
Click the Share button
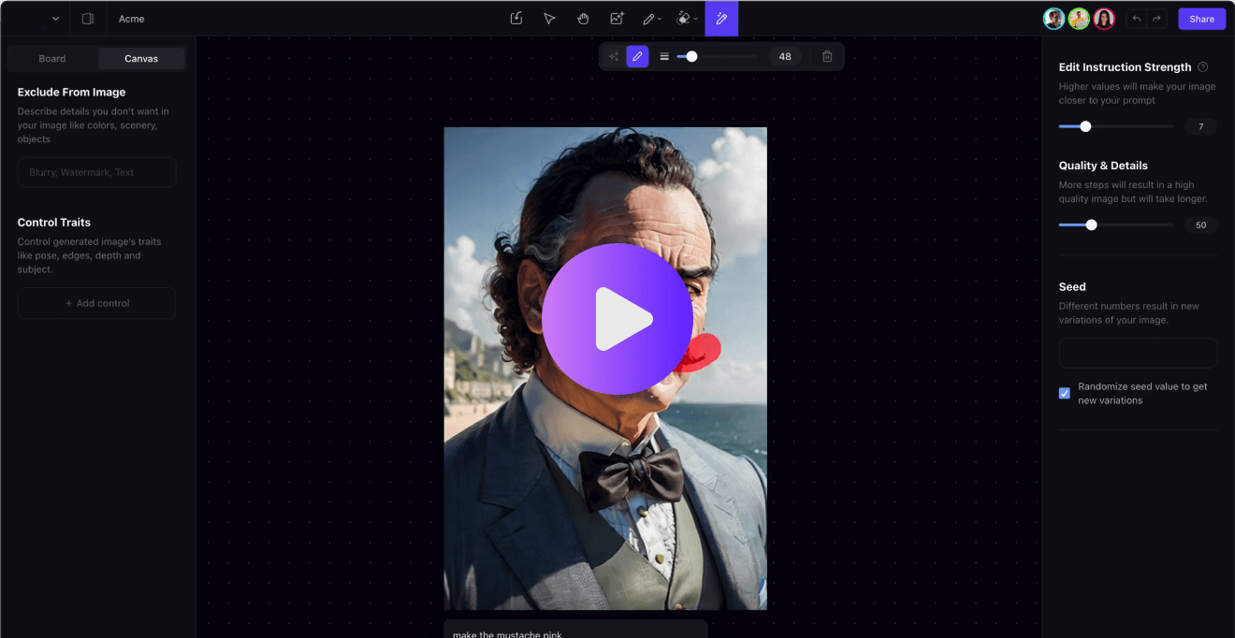pyautogui.click(x=1201, y=19)
